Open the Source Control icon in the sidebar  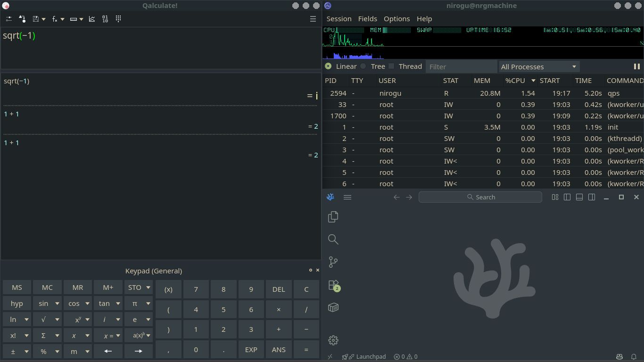(333, 262)
